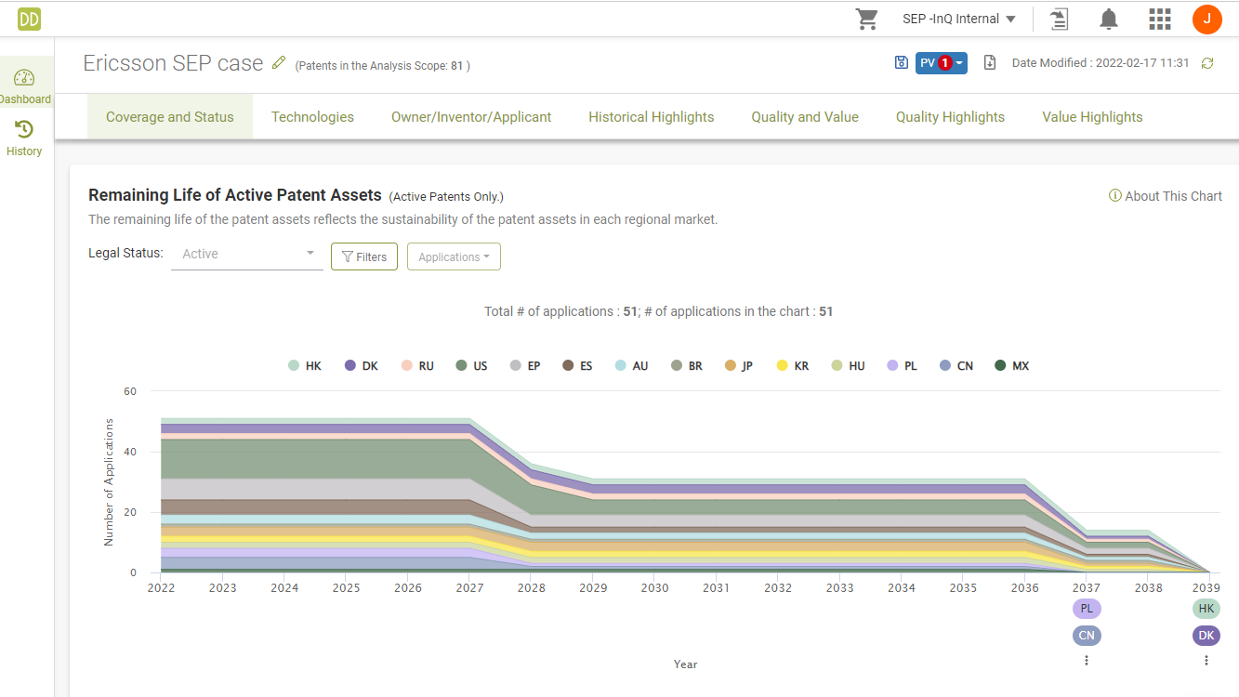Open Value Highlights tab
This screenshot has width=1239, height=697.
tap(1092, 117)
